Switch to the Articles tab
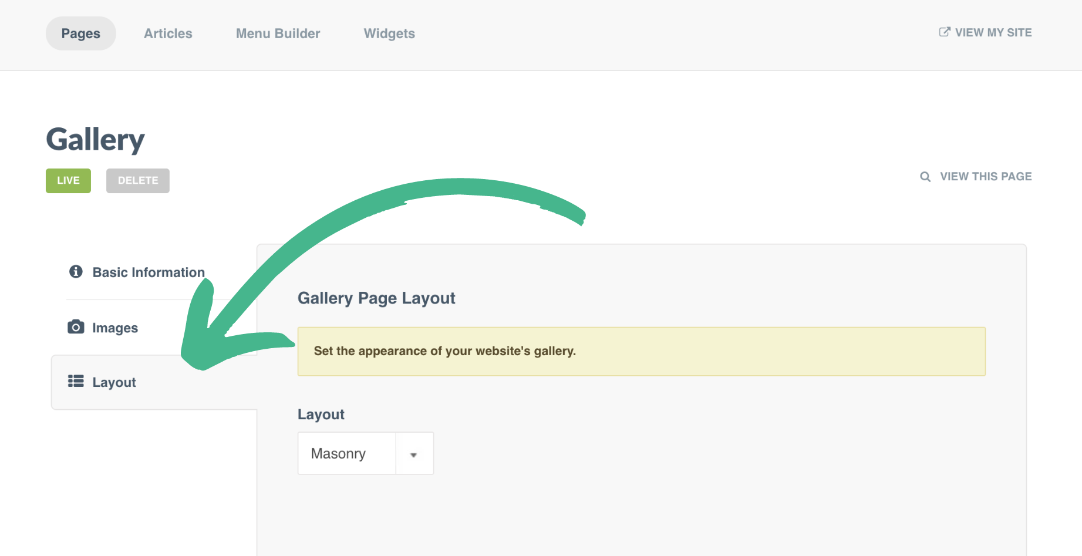Screen dimensions: 1082x556 click(167, 33)
